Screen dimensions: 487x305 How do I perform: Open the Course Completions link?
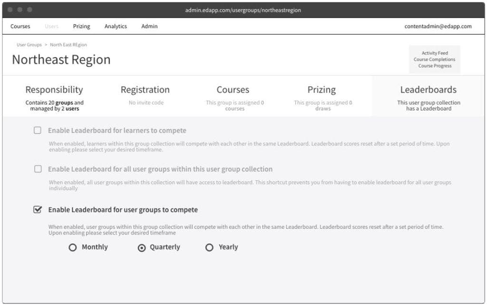pyautogui.click(x=435, y=59)
